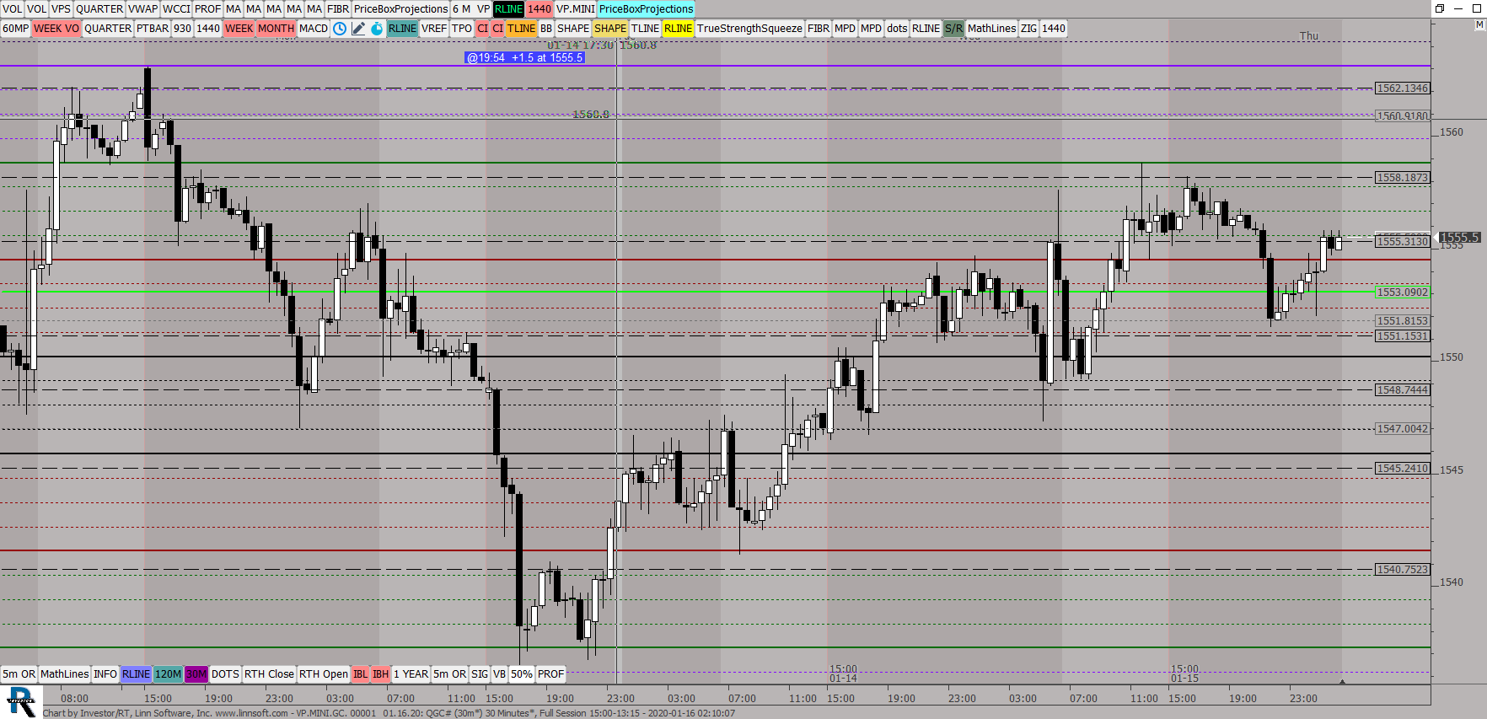Click the 1 YEAR period button
The width and height of the screenshot is (1487, 719).
411,674
